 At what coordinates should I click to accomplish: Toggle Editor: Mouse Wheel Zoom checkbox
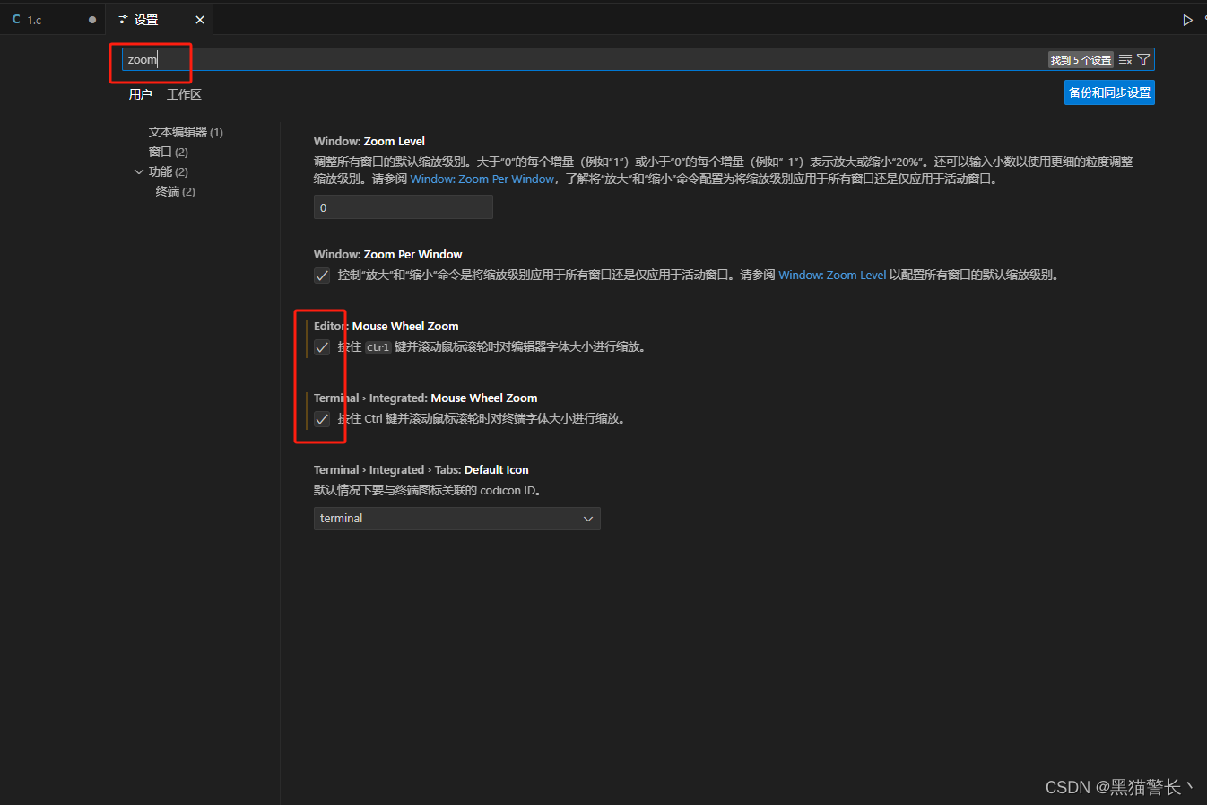pyautogui.click(x=322, y=347)
